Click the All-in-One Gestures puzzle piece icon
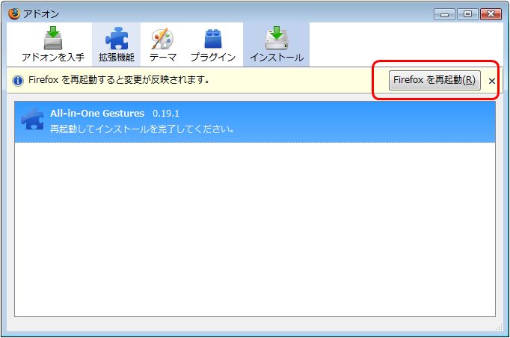 point(32,119)
